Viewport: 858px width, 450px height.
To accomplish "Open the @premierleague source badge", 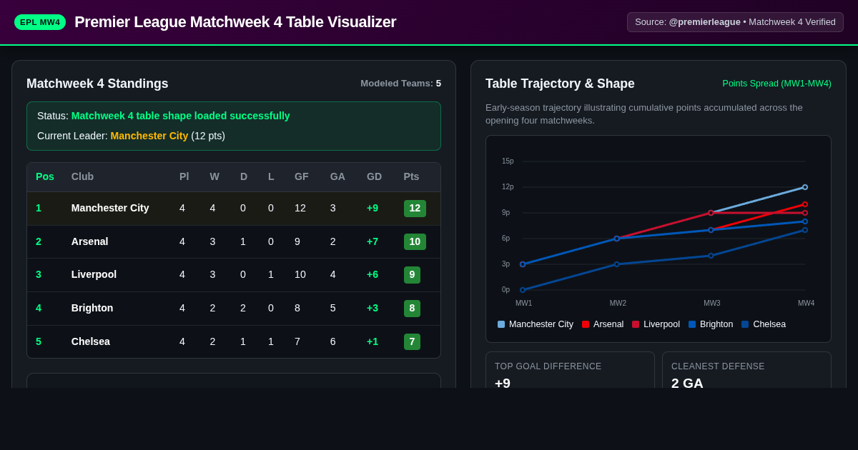I will pos(735,22).
